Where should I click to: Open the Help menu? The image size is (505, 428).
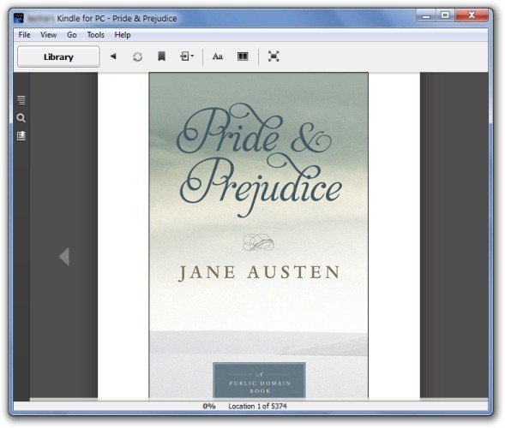pyautogui.click(x=123, y=35)
